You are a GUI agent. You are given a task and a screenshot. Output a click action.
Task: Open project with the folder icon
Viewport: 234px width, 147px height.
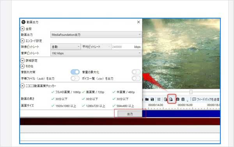[147, 99]
